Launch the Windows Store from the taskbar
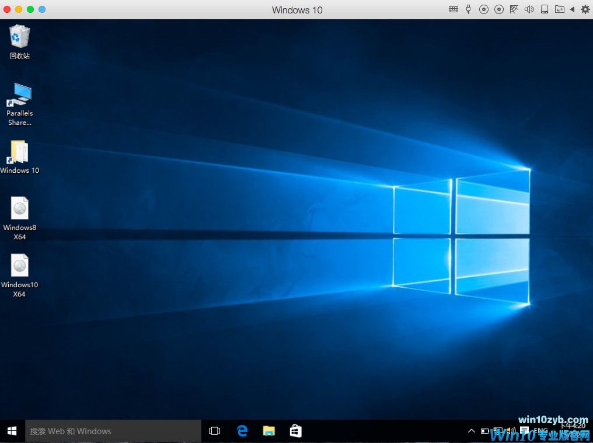This screenshot has height=443, width=593. [296, 431]
